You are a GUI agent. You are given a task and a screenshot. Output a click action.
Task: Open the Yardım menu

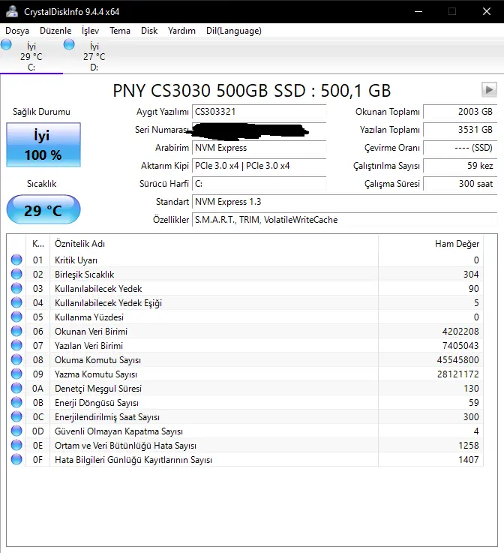pos(181,31)
